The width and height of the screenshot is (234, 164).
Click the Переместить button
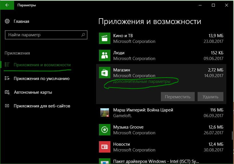(178, 97)
